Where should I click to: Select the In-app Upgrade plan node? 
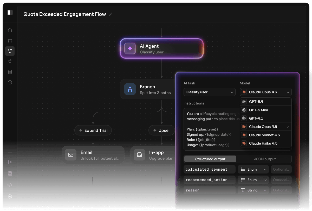pos(153,155)
